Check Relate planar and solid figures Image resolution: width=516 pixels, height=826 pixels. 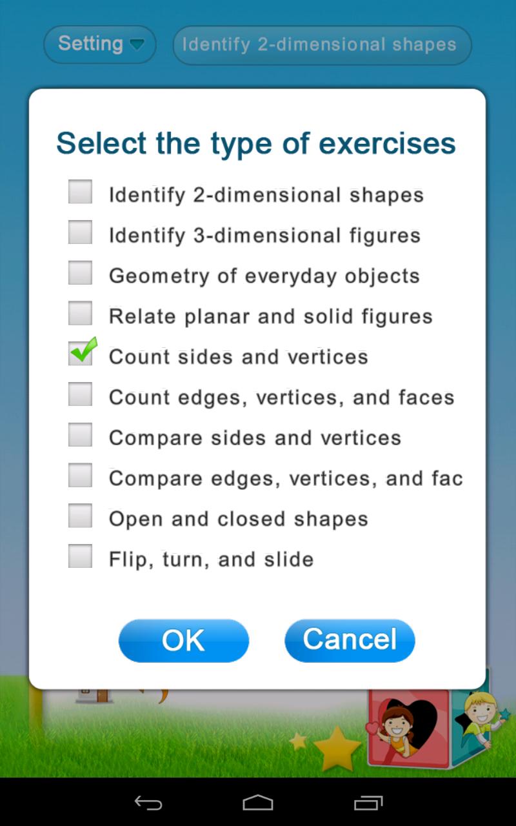[81, 314]
